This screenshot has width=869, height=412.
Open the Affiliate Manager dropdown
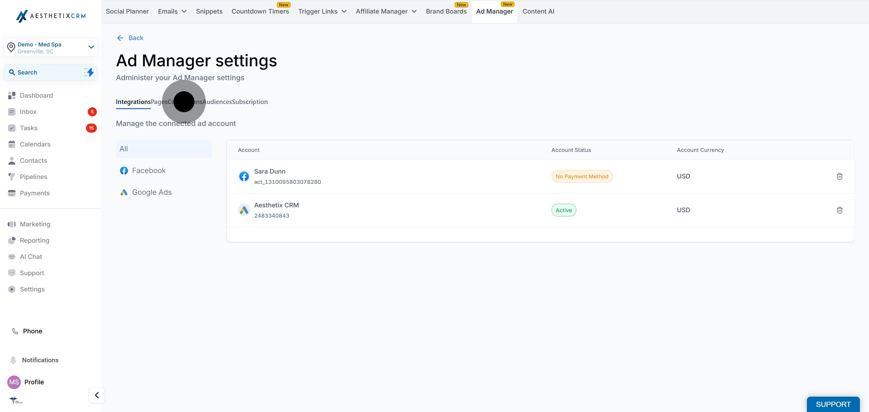386,11
